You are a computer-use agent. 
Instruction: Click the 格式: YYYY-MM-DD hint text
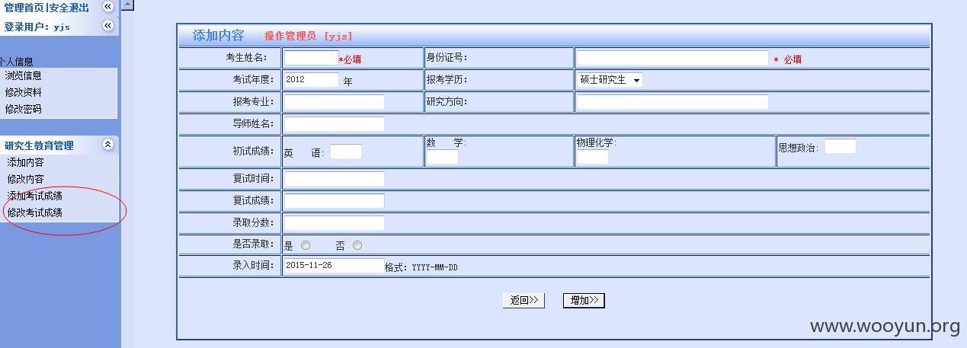tap(421, 267)
